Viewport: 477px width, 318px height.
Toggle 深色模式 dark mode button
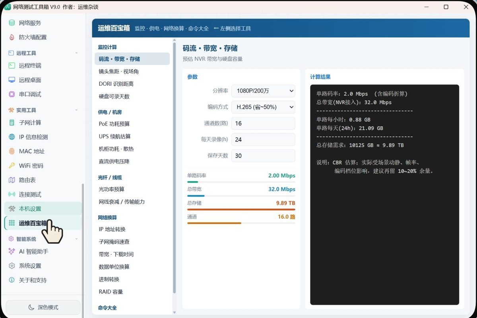point(43,307)
